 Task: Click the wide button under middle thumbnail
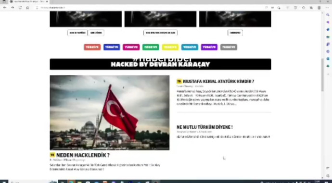point(160,33)
